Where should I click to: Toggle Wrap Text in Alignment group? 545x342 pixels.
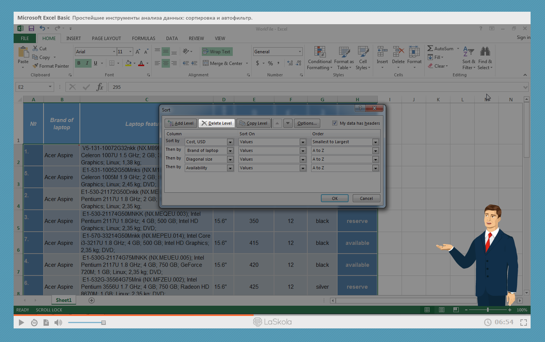(216, 52)
